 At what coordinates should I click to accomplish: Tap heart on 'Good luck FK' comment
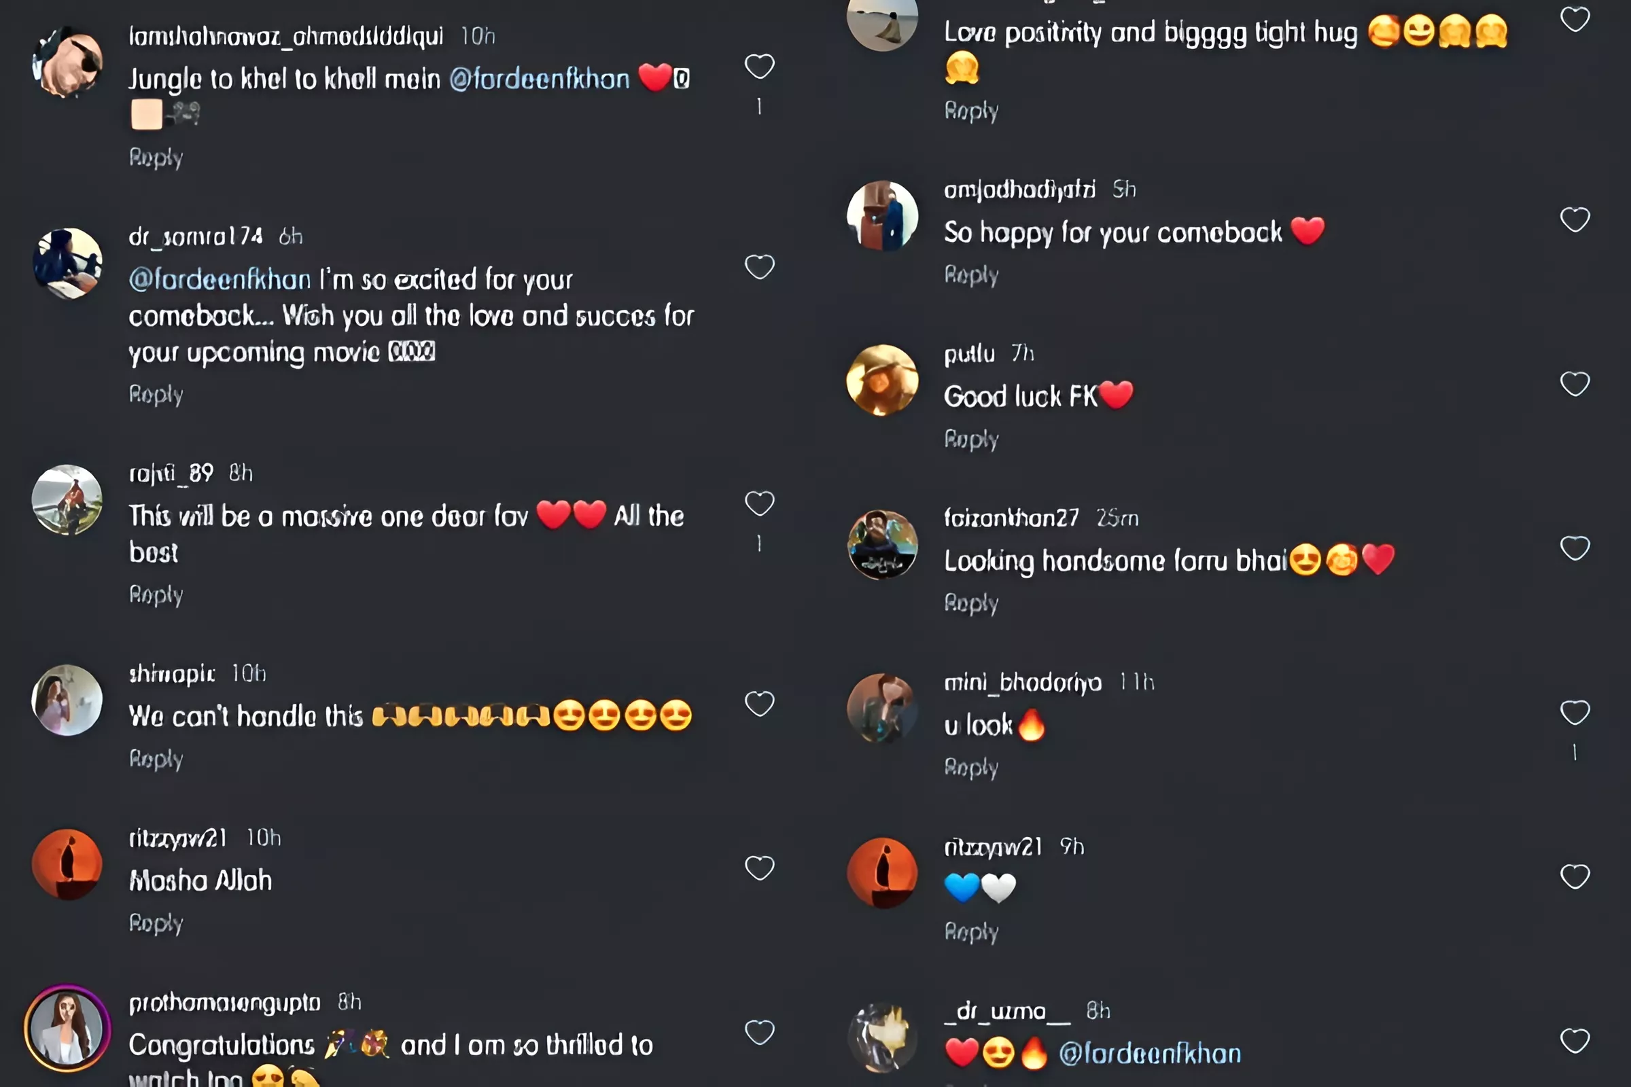[1575, 383]
